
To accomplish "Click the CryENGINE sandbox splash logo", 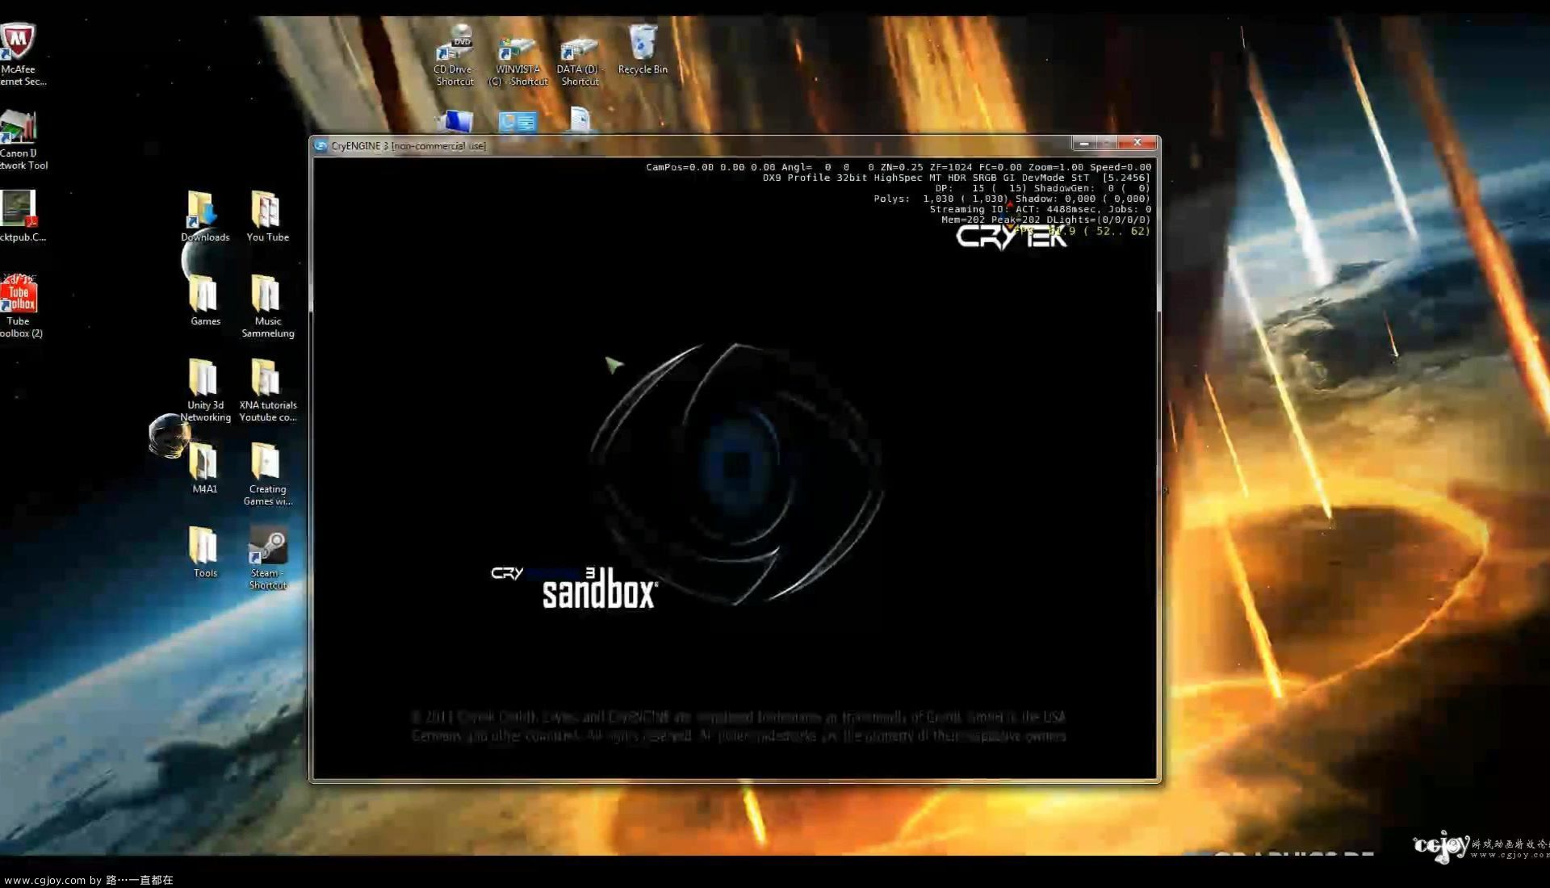I will (x=575, y=588).
